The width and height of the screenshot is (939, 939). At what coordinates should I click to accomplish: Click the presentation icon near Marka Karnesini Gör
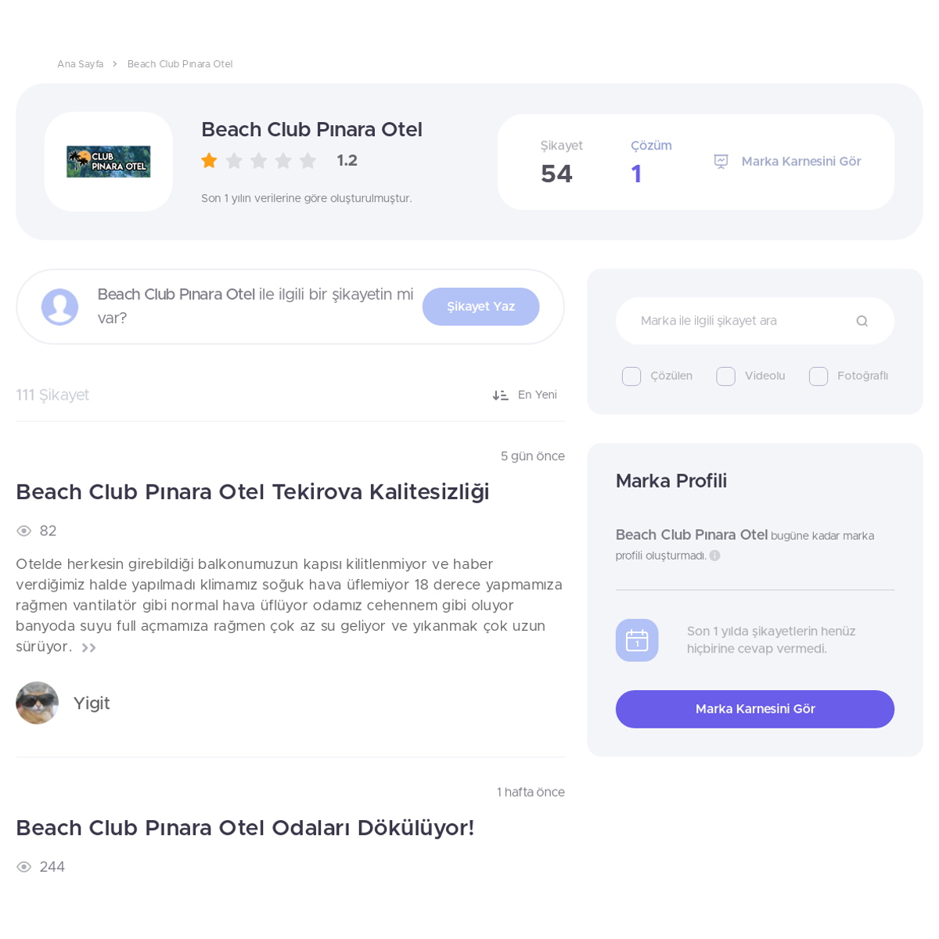721,161
